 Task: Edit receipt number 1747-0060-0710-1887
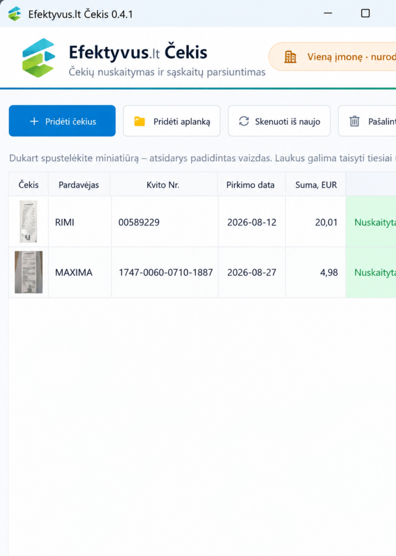point(165,273)
